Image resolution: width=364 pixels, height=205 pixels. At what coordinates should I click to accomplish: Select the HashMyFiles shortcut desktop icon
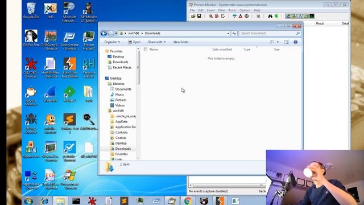pyautogui.click(x=51, y=68)
